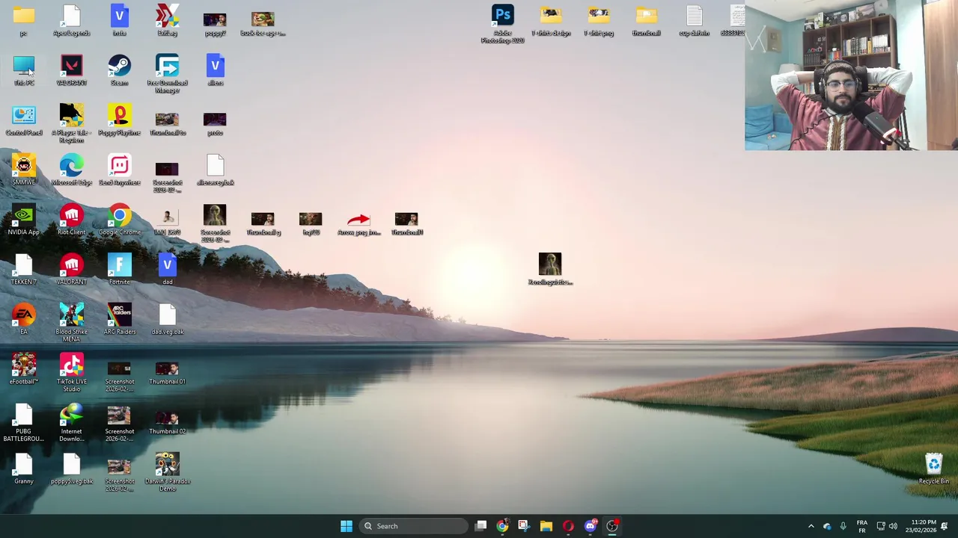The width and height of the screenshot is (958, 538).
Task: Open the EA app shortcut
Action: (24, 320)
